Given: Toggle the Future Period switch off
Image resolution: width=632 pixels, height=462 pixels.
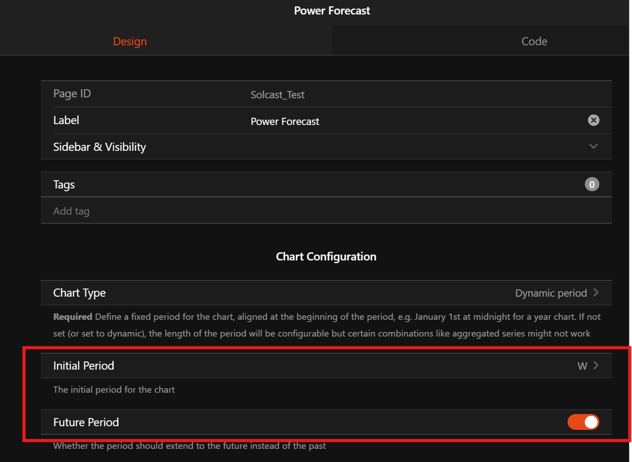Looking at the screenshot, I should 583,422.
